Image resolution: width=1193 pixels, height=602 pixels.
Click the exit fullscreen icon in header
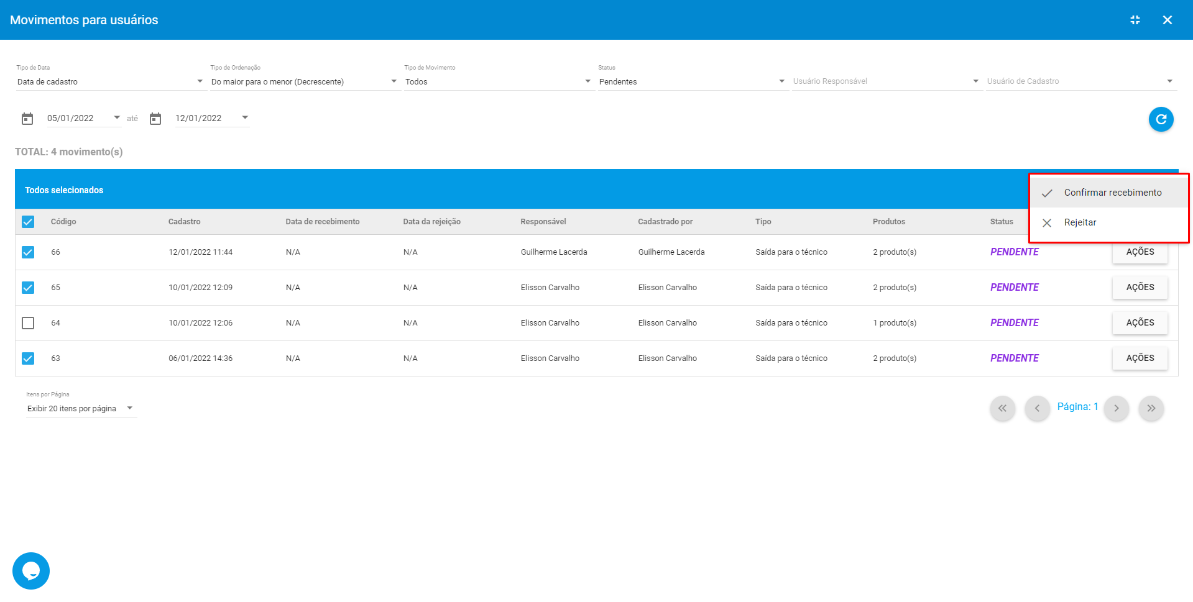coord(1135,20)
